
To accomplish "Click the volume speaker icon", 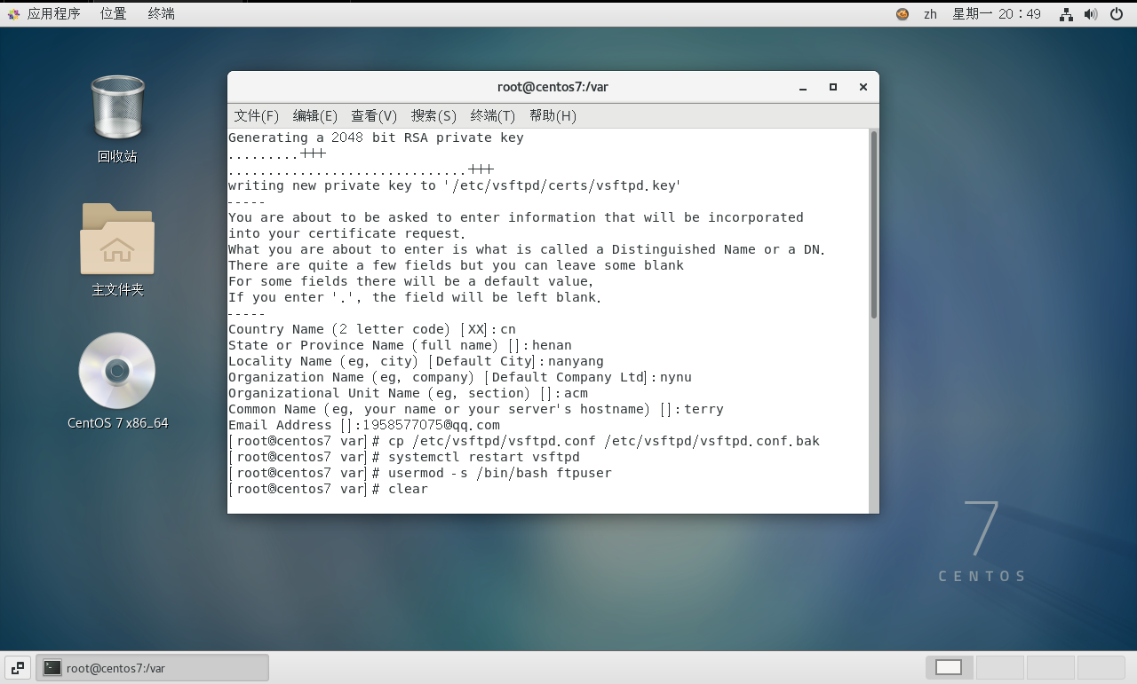I will click(1091, 14).
